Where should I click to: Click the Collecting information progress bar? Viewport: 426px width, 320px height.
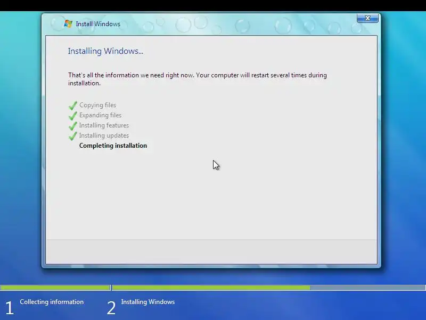pyautogui.click(x=55, y=287)
